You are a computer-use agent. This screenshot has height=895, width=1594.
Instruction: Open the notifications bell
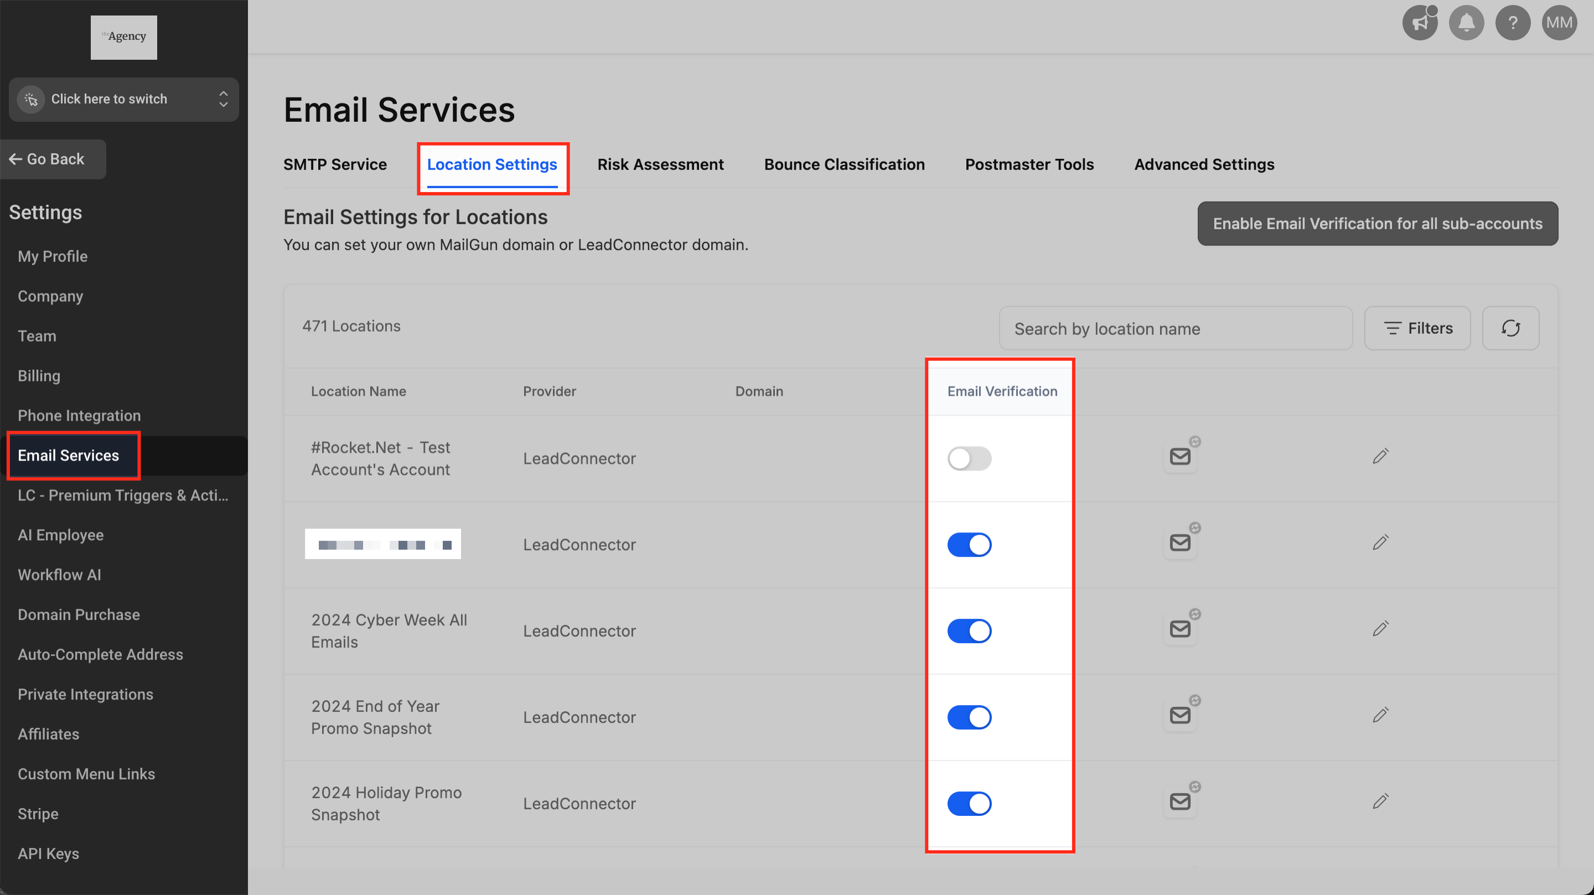1466,23
